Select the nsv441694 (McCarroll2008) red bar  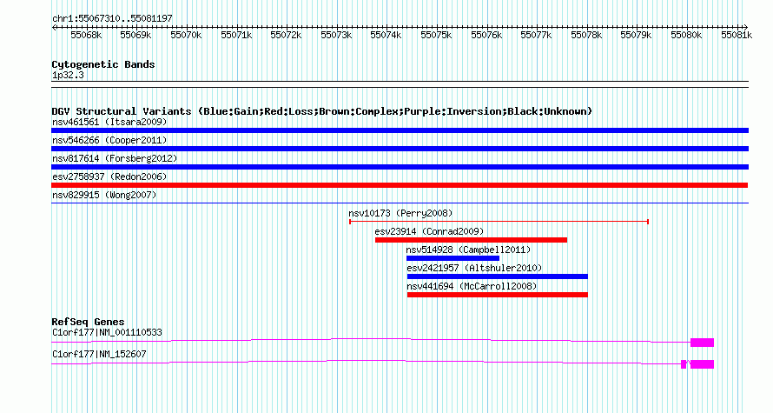[x=498, y=295]
